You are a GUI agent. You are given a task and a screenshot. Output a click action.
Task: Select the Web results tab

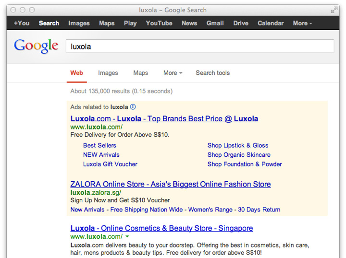point(76,73)
